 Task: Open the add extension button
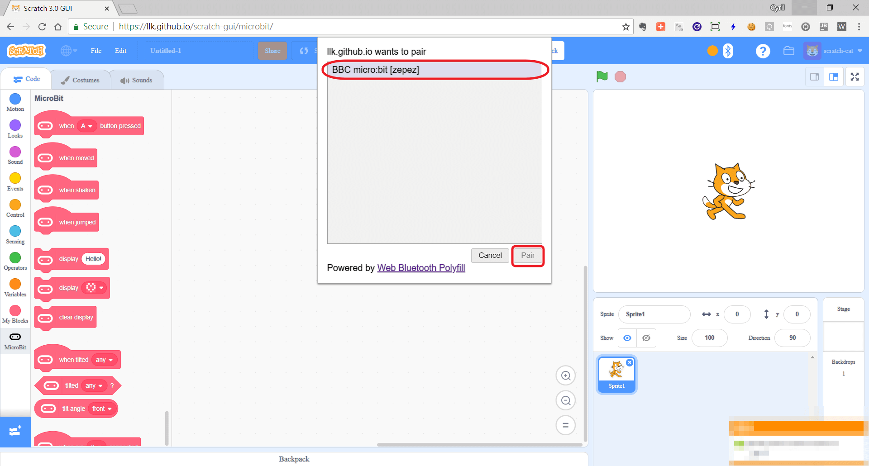(15, 431)
